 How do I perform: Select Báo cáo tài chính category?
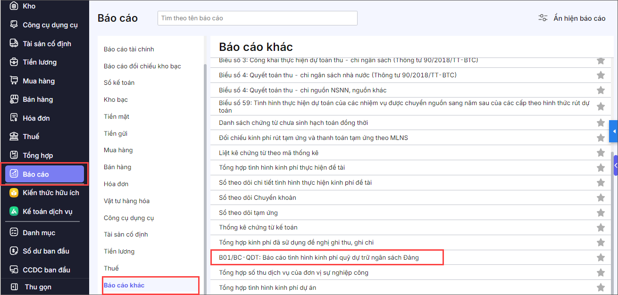point(129,49)
